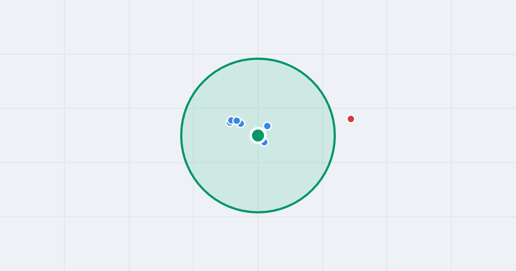Select leftmost mostly-hidden blue marker in cluster

coord(229,123)
